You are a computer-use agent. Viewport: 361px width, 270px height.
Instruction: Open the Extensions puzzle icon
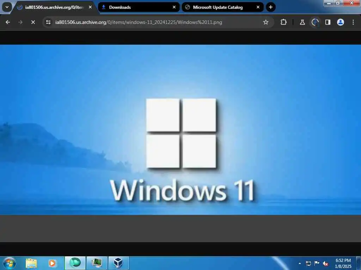pos(284,22)
